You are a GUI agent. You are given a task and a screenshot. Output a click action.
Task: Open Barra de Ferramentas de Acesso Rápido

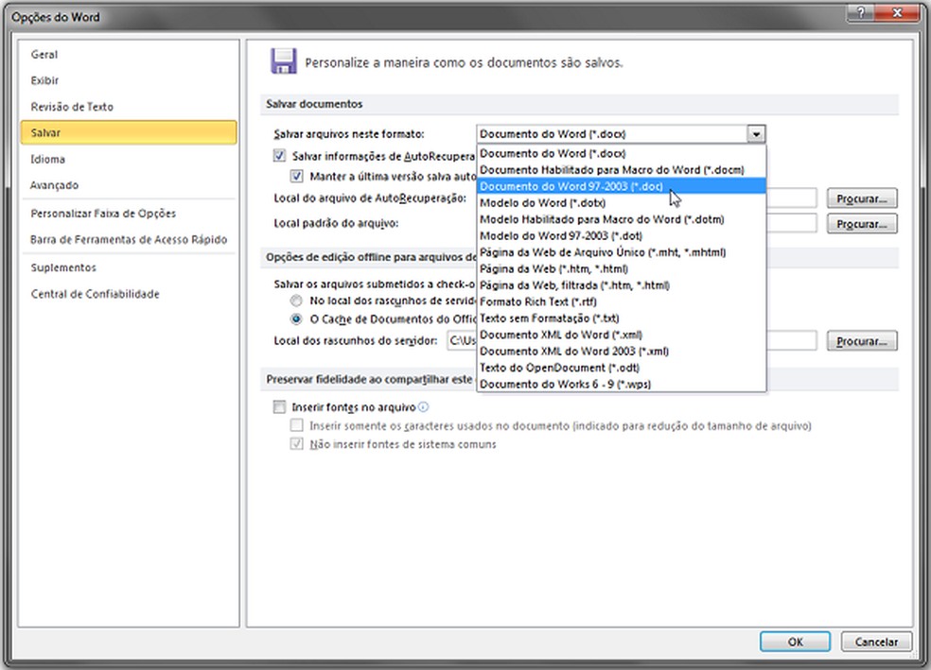tap(129, 239)
